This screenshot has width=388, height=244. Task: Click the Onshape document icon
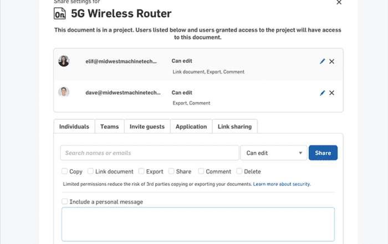tap(60, 13)
